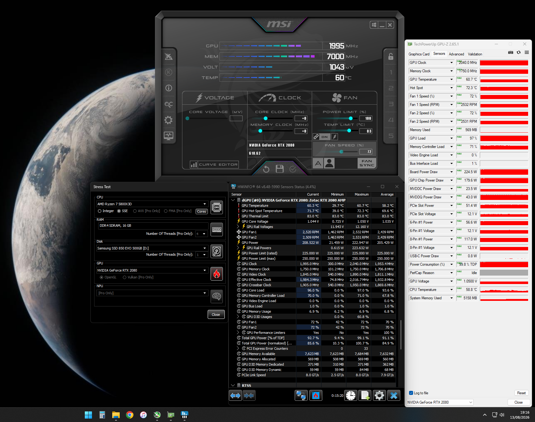Select the Integer radio option

pyautogui.click(x=106, y=211)
